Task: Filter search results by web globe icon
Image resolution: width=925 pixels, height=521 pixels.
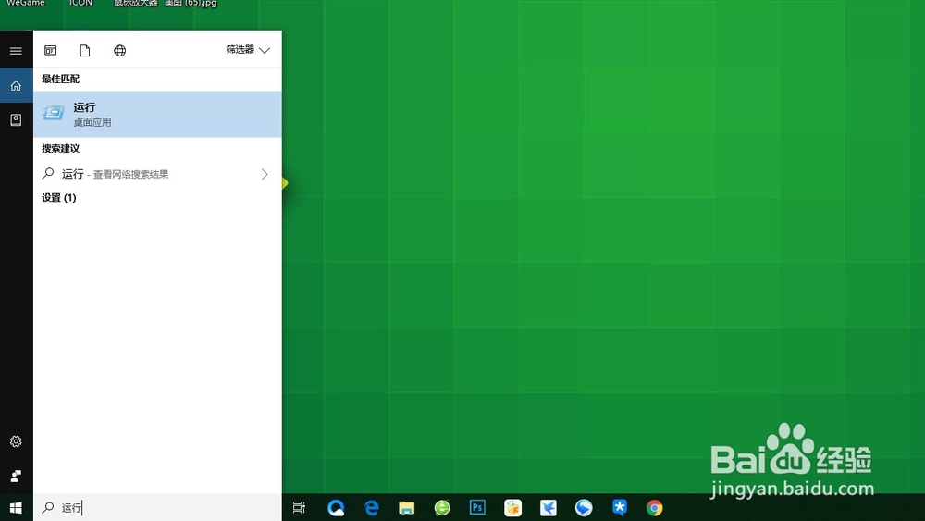Action: (119, 50)
